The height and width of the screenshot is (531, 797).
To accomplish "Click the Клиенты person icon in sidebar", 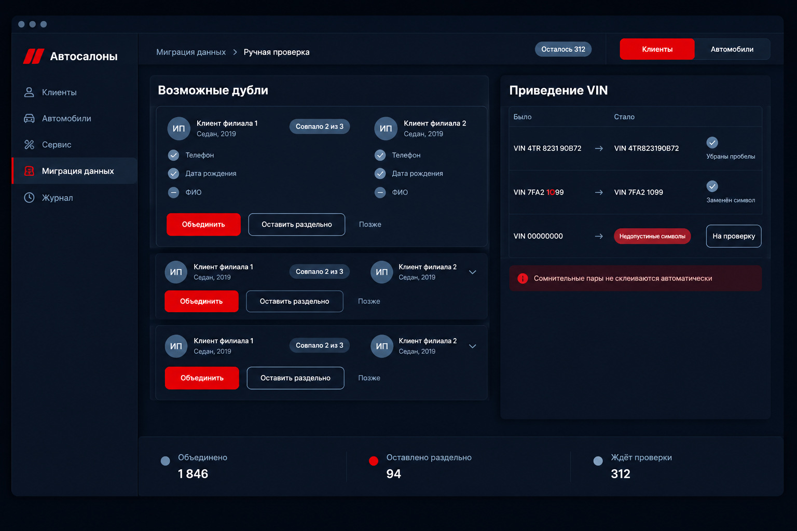I will tap(29, 92).
